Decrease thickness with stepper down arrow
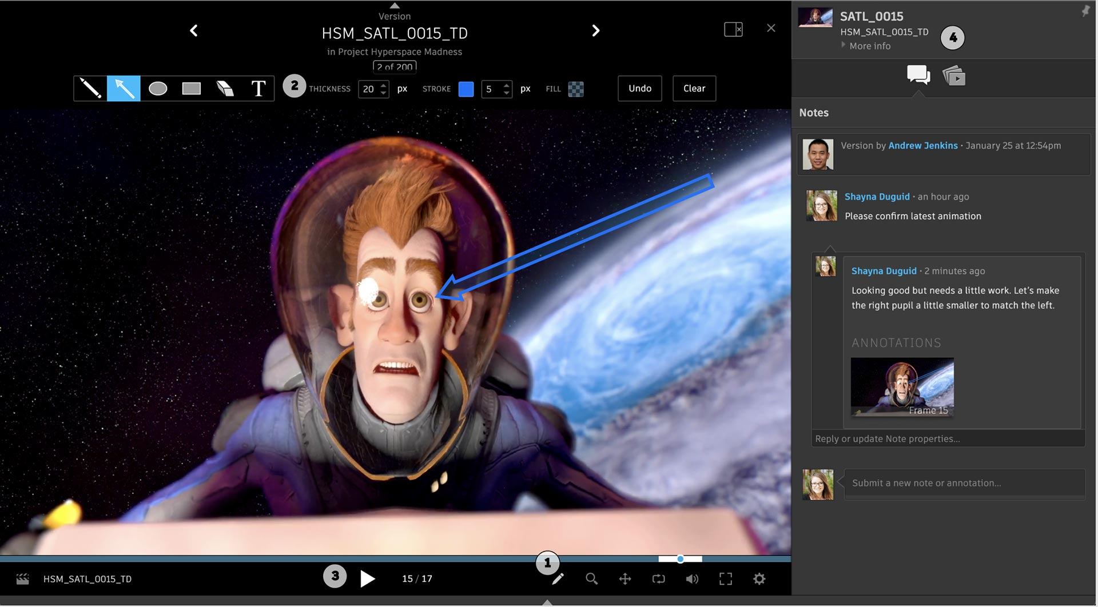Image resolution: width=1098 pixels, height=607 pixels. 384,93
